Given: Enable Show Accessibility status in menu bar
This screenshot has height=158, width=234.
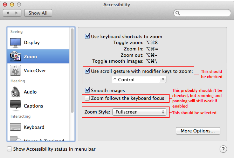Looking at the screenshot, I should coord(9,149).
